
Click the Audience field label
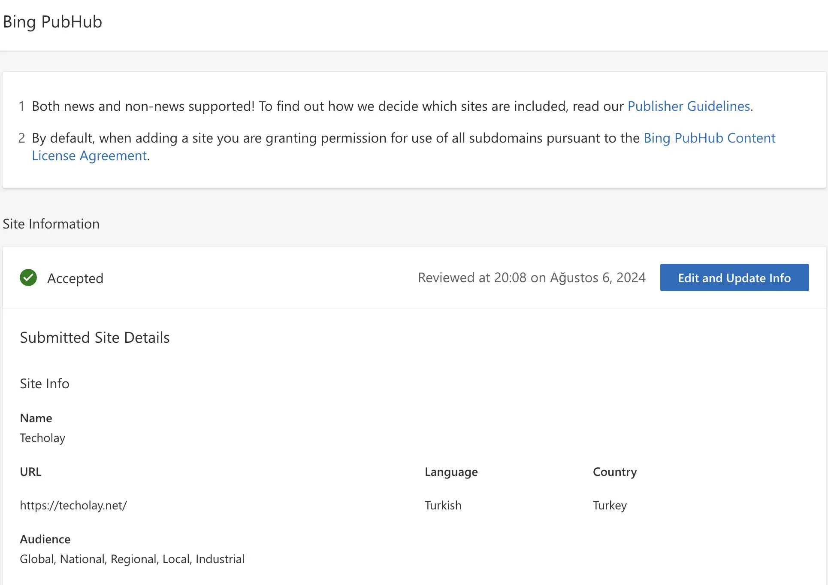(45, 539)
